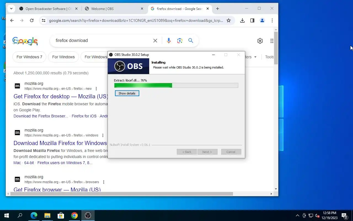Click vertical scrollbar thumb in Chrome
The height and width of the screenshot is (221, 353).
276,48
